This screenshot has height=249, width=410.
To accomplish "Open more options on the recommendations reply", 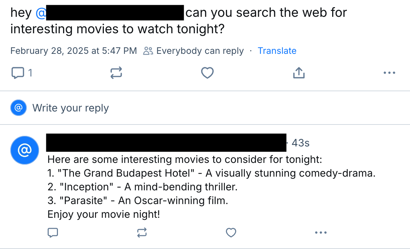I will (x=321, y=233).
